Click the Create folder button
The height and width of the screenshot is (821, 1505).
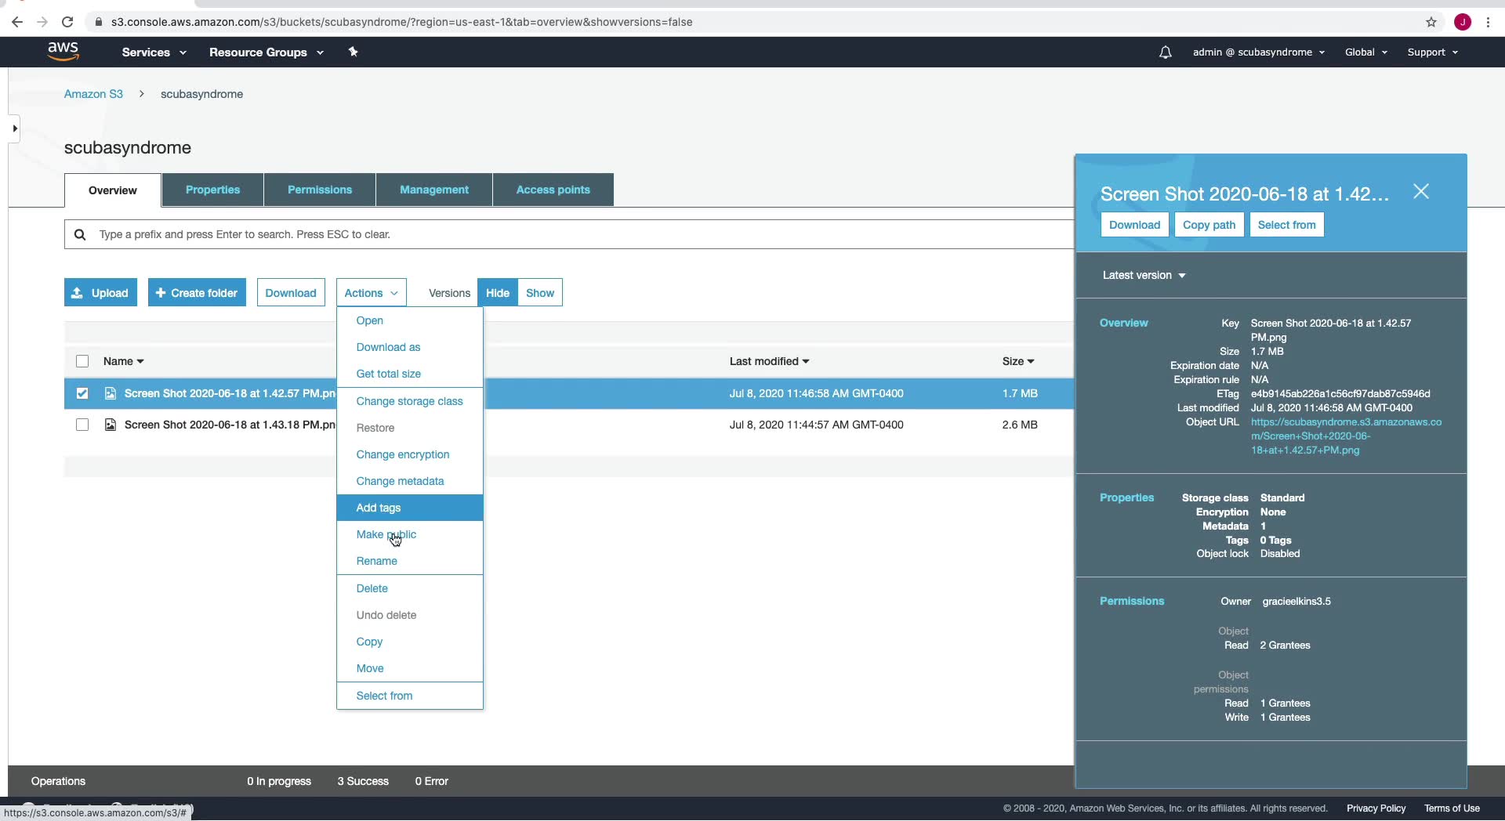(x=197, y=293)
